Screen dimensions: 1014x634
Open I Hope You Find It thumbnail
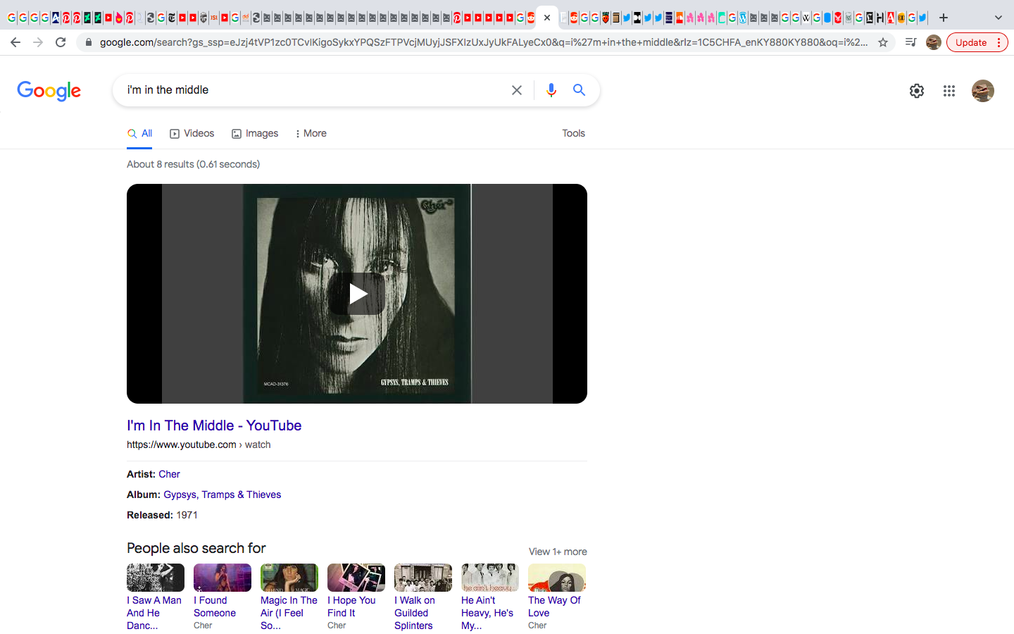click(x=356, y=578)
